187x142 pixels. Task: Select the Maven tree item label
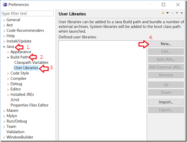click(x=12, y=110)
